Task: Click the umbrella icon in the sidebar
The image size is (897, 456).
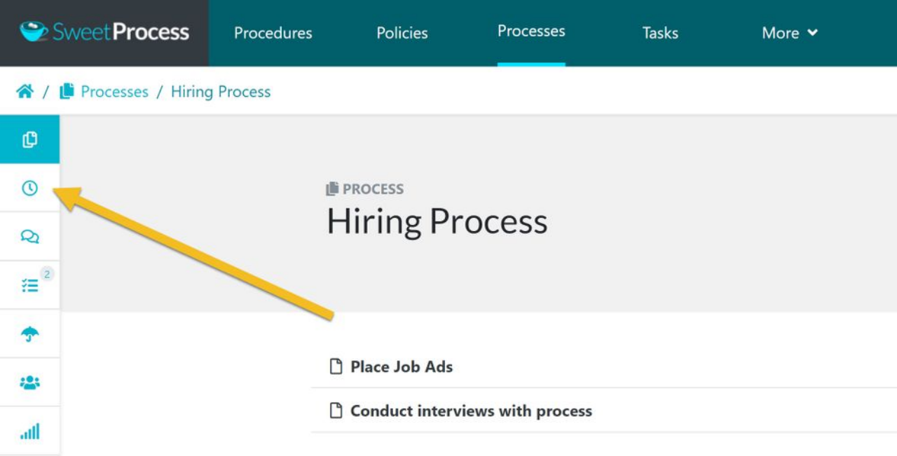Action: click(x=29, y=333)
